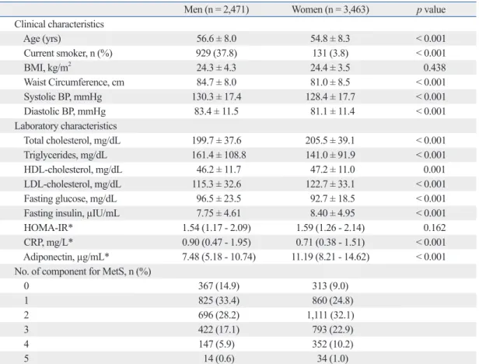Select the 'Systolic BP, mmHg' row label

pos(63,97)
